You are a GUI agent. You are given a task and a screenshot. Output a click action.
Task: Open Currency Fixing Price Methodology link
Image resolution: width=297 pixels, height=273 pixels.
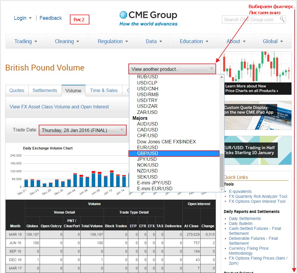click(248, 251)
